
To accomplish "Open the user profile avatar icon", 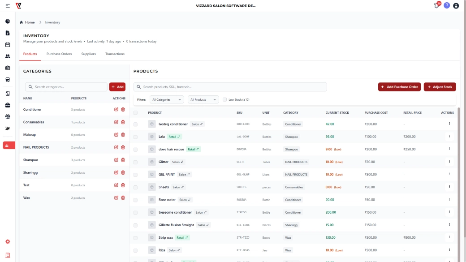I will click(x=456, y=6).
